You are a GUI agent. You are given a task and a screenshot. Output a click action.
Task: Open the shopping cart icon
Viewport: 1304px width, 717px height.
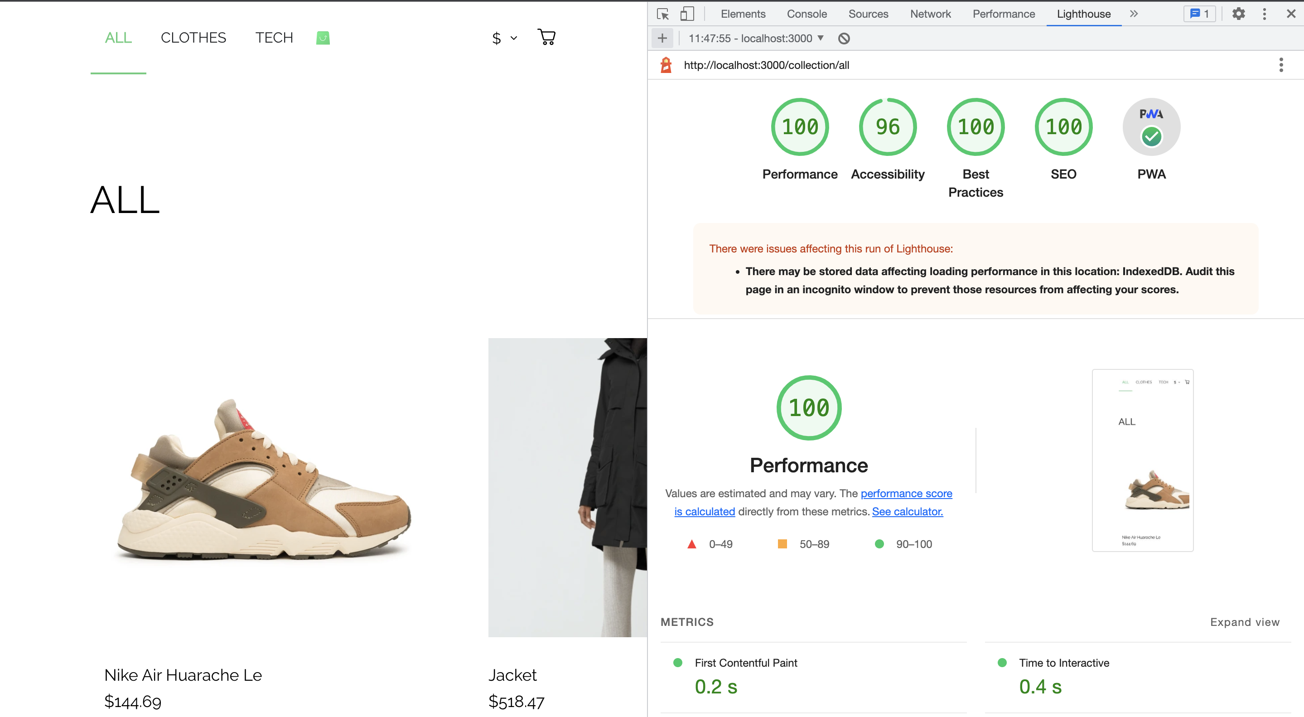point(546,37)
